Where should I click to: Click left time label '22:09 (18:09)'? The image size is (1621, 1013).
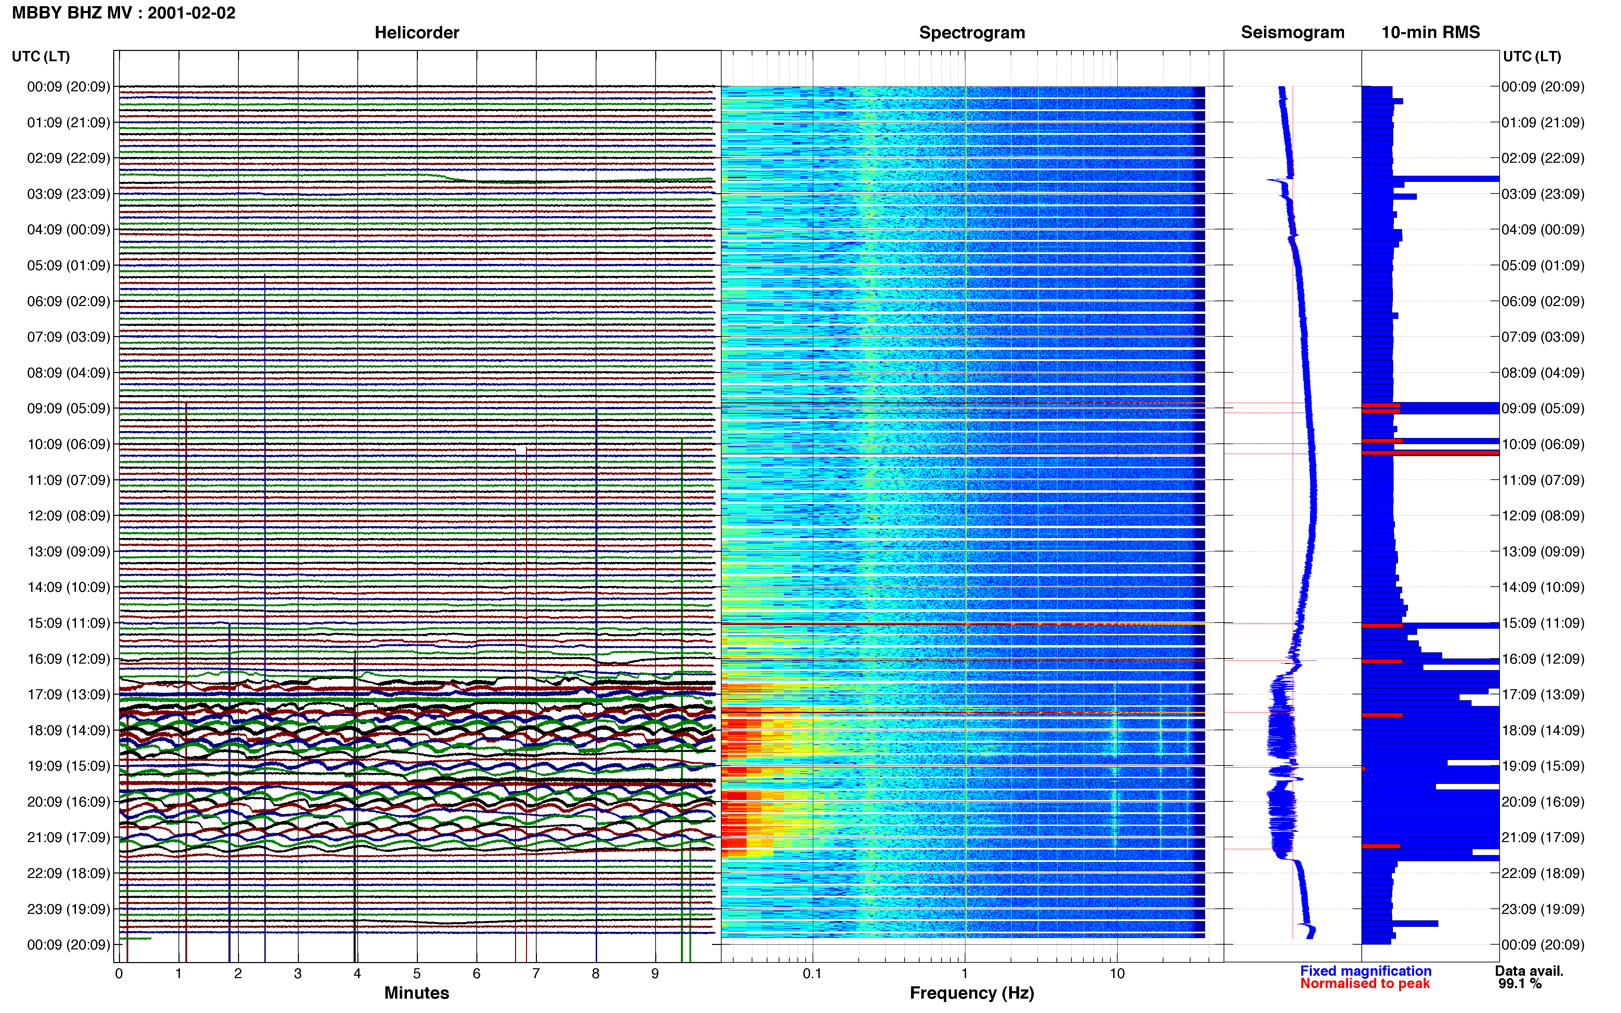(x=68, y=873)
